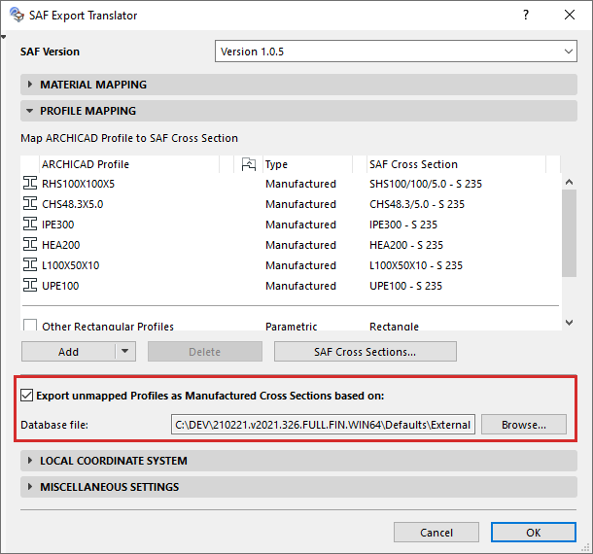
Task: Click the Database file path field
Action: (323, 425)
